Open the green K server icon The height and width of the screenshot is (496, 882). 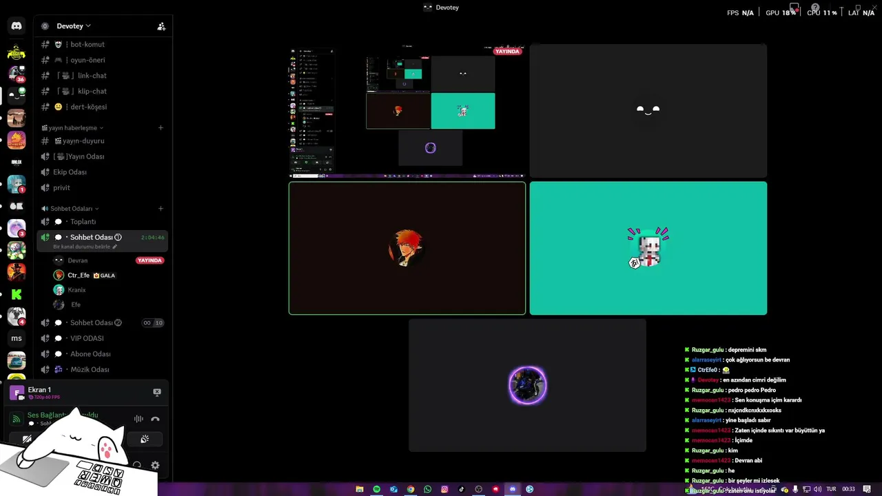click(17, 294)
